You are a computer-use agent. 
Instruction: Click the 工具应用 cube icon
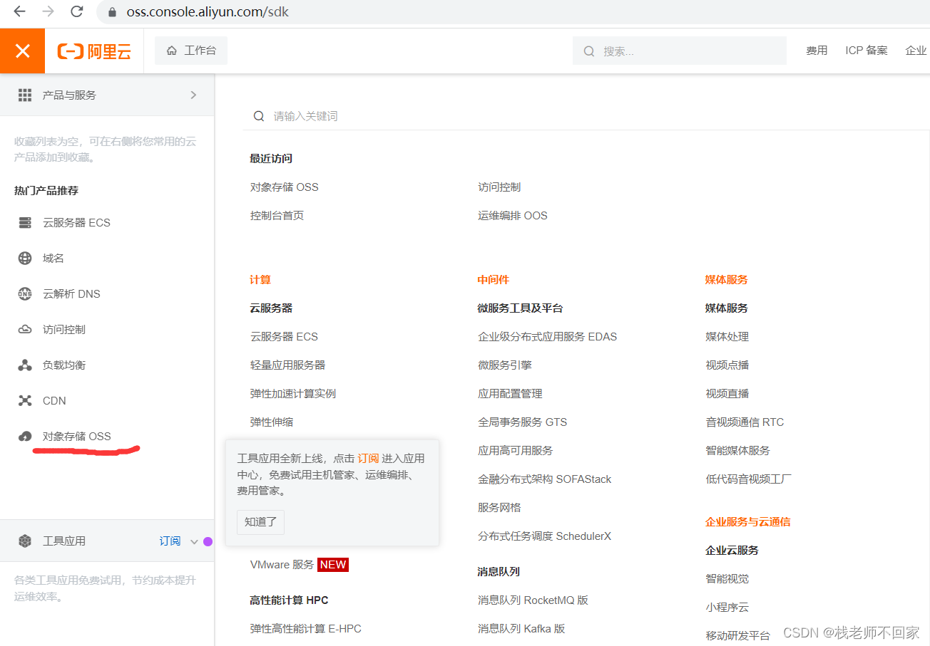25,541
